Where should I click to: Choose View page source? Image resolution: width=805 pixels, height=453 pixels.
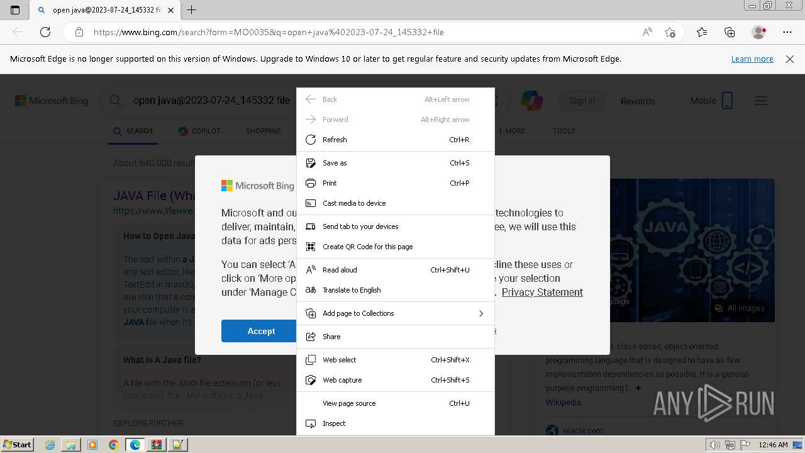point(395,403)
